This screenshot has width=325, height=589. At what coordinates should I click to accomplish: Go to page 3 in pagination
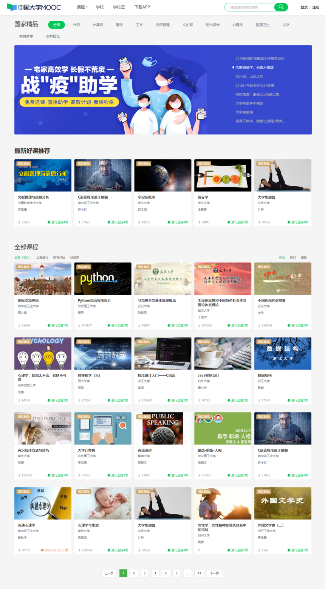[x=144, y=573]
